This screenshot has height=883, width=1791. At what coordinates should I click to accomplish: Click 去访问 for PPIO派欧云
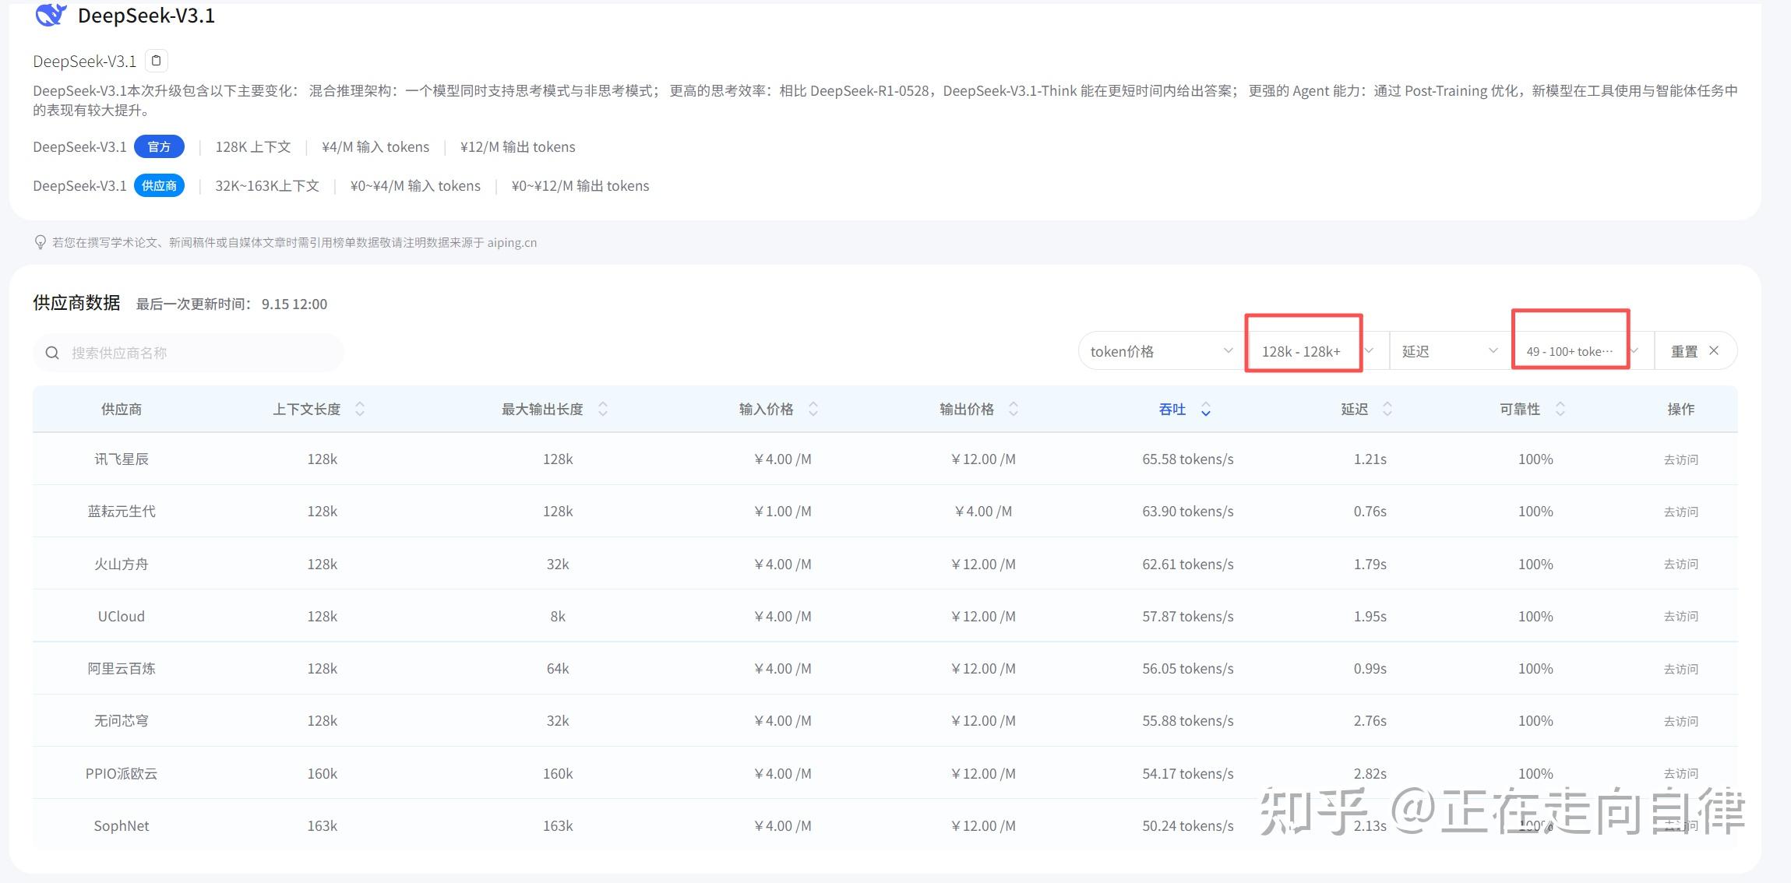pos(1680,773)
